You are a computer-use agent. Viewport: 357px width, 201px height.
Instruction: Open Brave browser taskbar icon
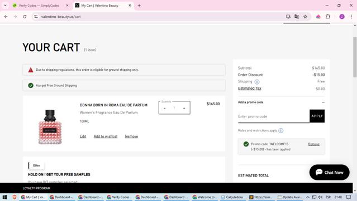15,197
